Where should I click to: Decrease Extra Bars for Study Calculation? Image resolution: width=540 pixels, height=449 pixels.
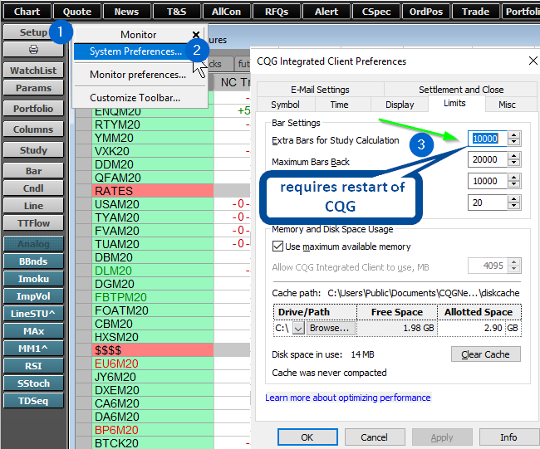point(513,142)
